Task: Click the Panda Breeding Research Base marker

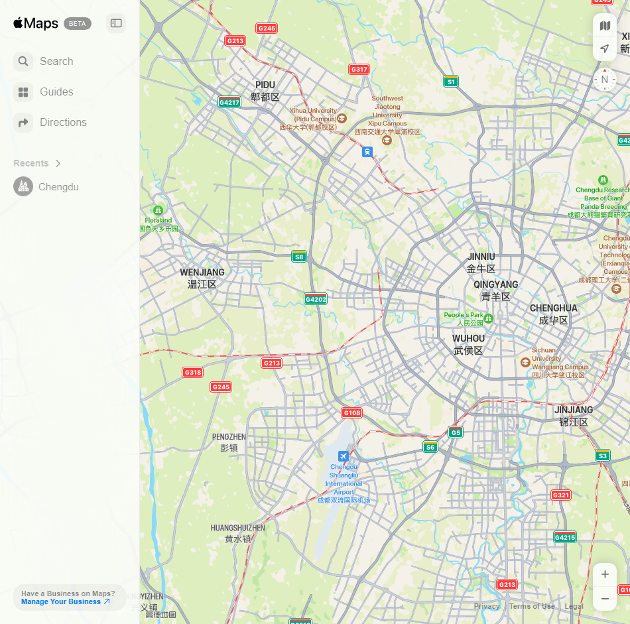Action: 603,179
